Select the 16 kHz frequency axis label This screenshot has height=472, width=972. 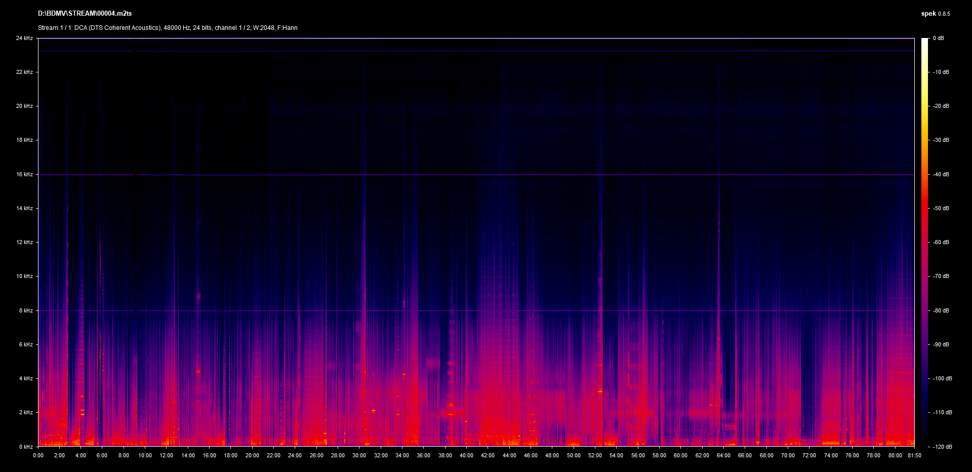(x=24, y=175)
